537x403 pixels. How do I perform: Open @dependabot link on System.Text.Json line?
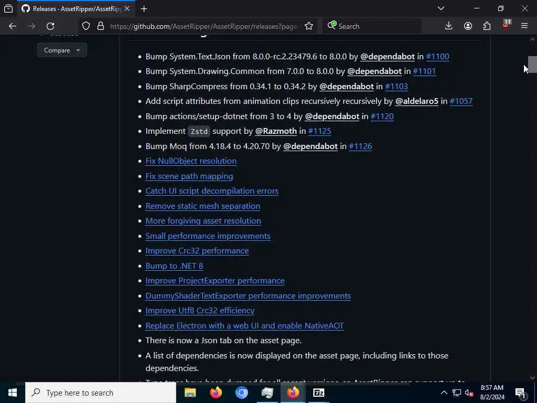388,57
